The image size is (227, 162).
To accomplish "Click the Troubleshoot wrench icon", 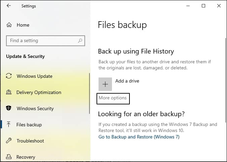I will tap(9, 140).
